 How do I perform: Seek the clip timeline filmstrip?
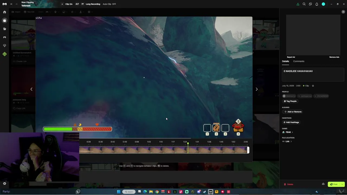click(x=163, y=150)
